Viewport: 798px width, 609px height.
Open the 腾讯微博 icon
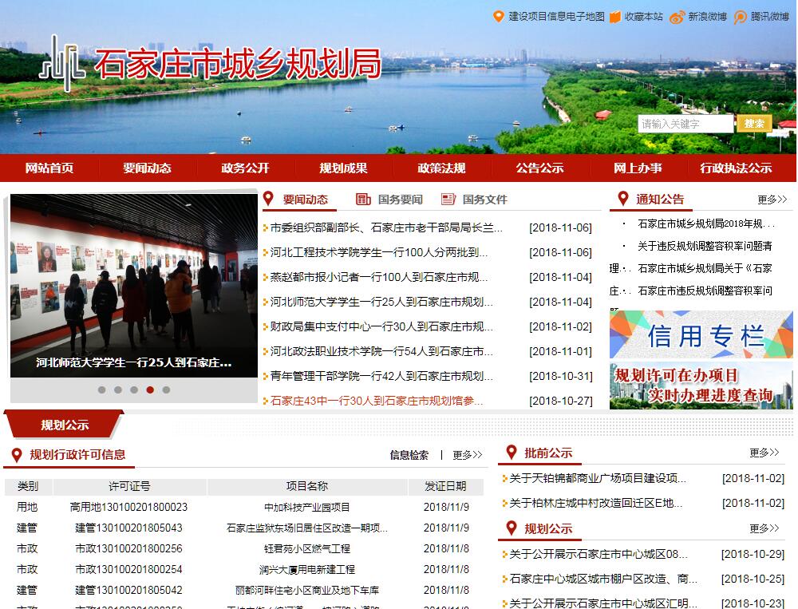point(741,17)
